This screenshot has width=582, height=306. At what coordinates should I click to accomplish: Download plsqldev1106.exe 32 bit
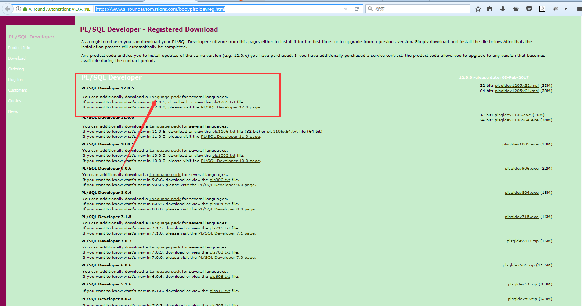click(x=513, y=115)
